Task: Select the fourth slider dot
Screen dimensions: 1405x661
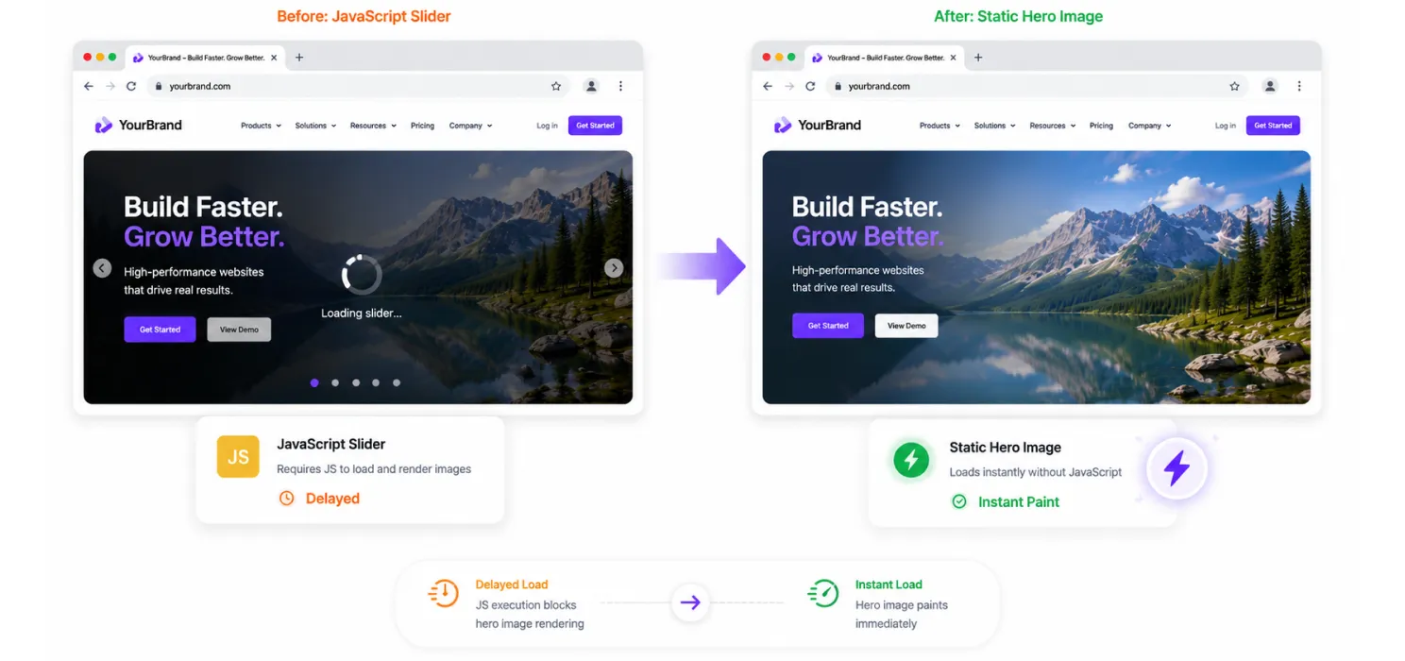Action: 376,382
